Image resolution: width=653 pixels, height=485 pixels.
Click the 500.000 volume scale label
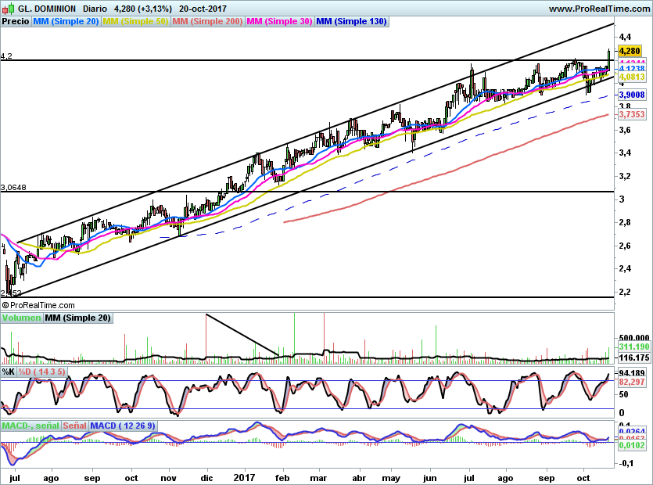coord(634,337)
